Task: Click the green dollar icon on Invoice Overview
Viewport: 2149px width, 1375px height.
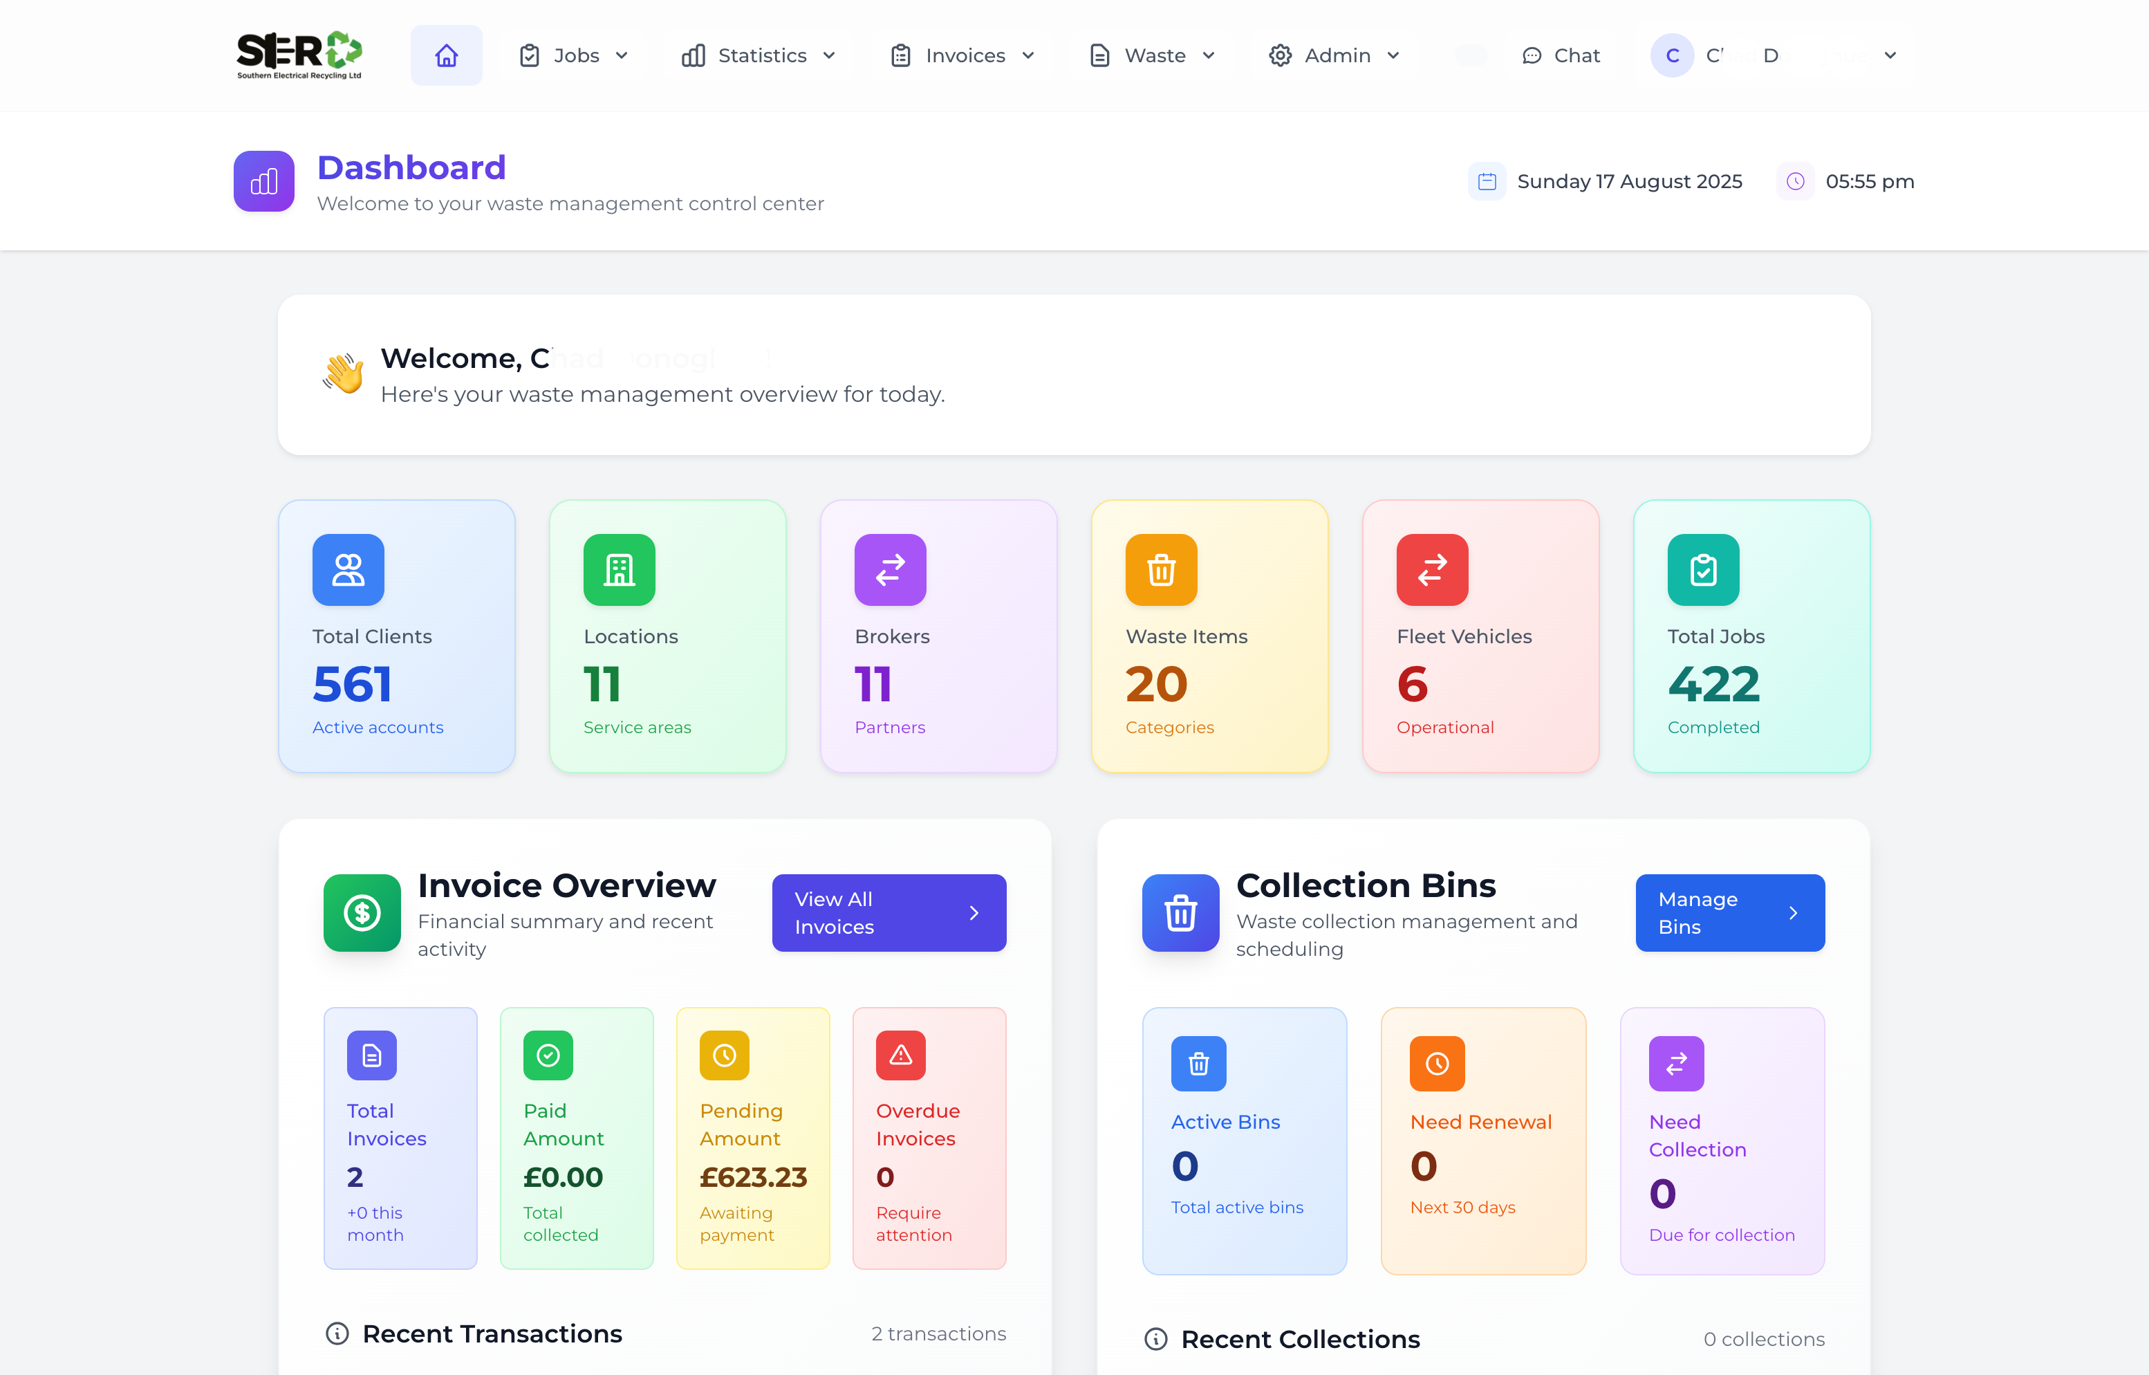Action: (362, 912)
